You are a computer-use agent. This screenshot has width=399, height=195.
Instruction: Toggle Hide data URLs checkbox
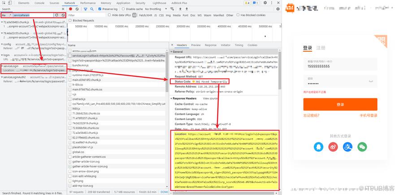click(x=109, y=15)
